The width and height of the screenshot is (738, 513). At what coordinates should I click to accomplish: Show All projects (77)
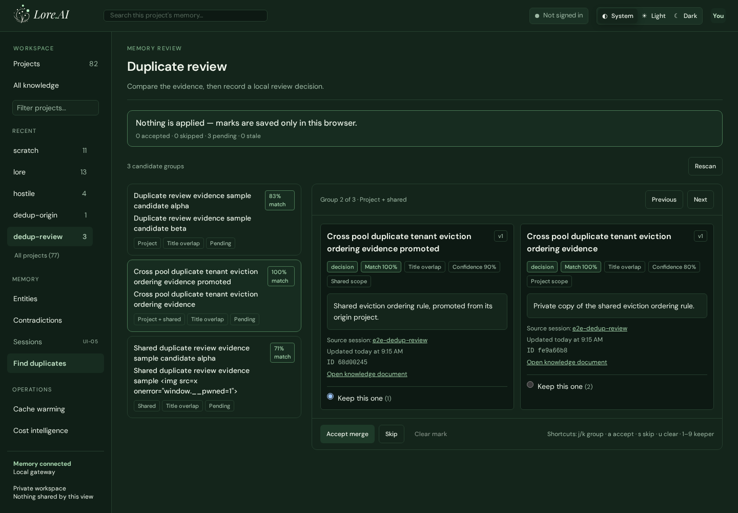point(37,255)
